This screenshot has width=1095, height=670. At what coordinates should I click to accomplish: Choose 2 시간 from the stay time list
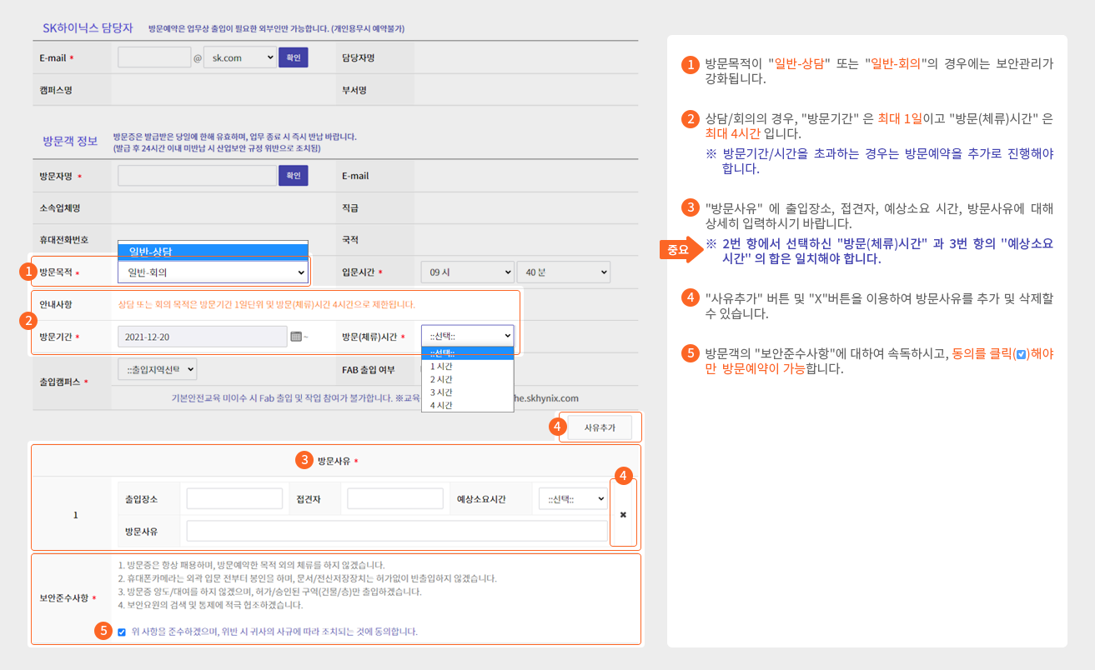pyautogui.click(x=442, y=379)
